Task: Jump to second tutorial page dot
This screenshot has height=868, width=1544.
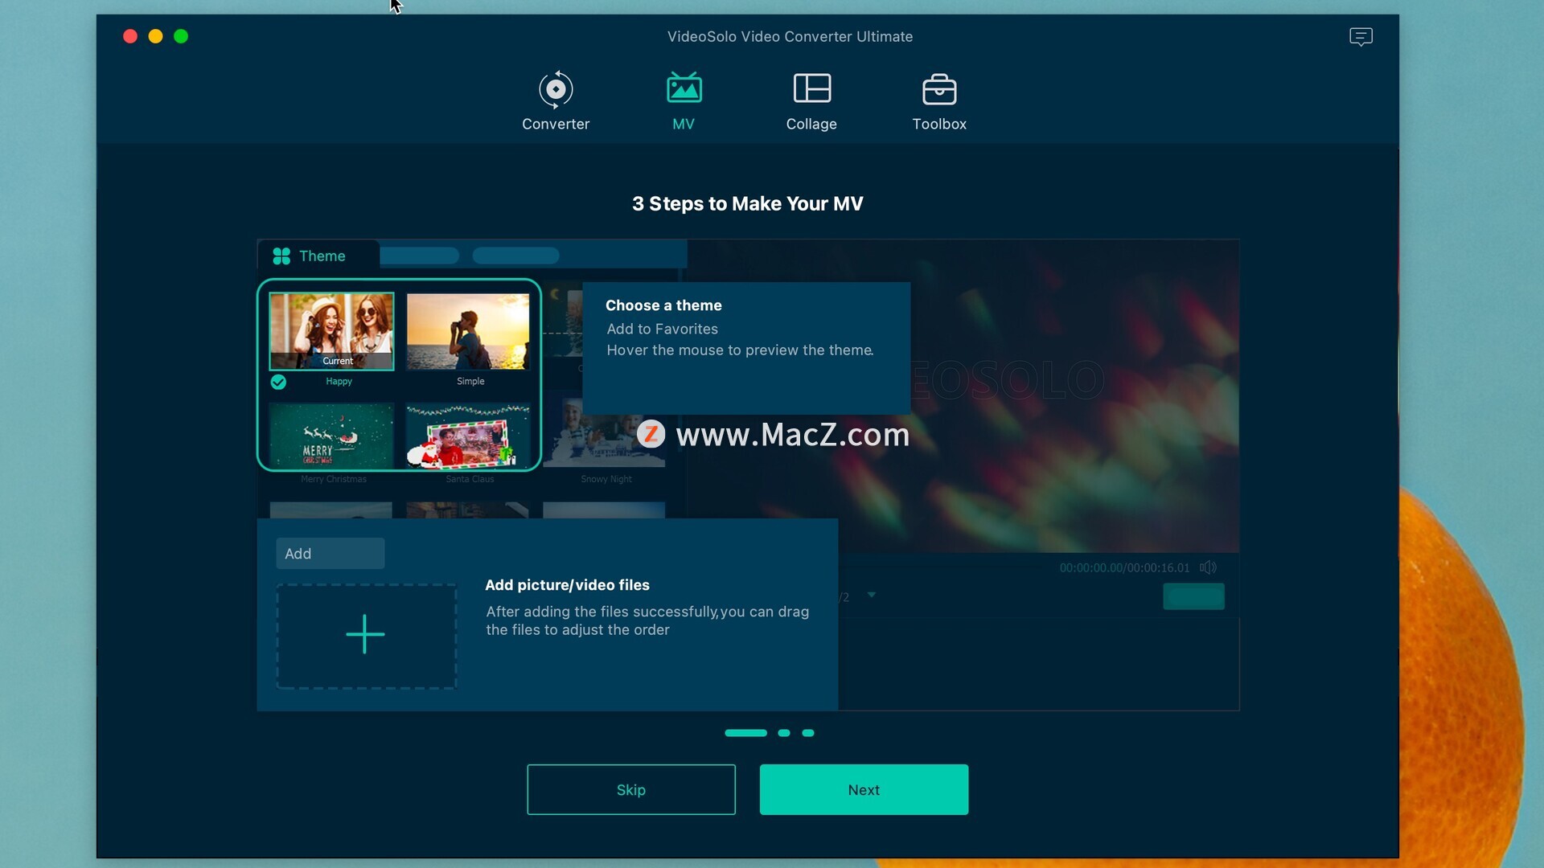Action: [784, 733]
